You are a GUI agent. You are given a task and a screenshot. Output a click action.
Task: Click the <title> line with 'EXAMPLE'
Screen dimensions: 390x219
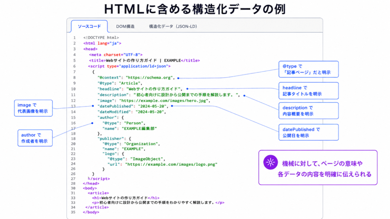(x=144, y=60)
